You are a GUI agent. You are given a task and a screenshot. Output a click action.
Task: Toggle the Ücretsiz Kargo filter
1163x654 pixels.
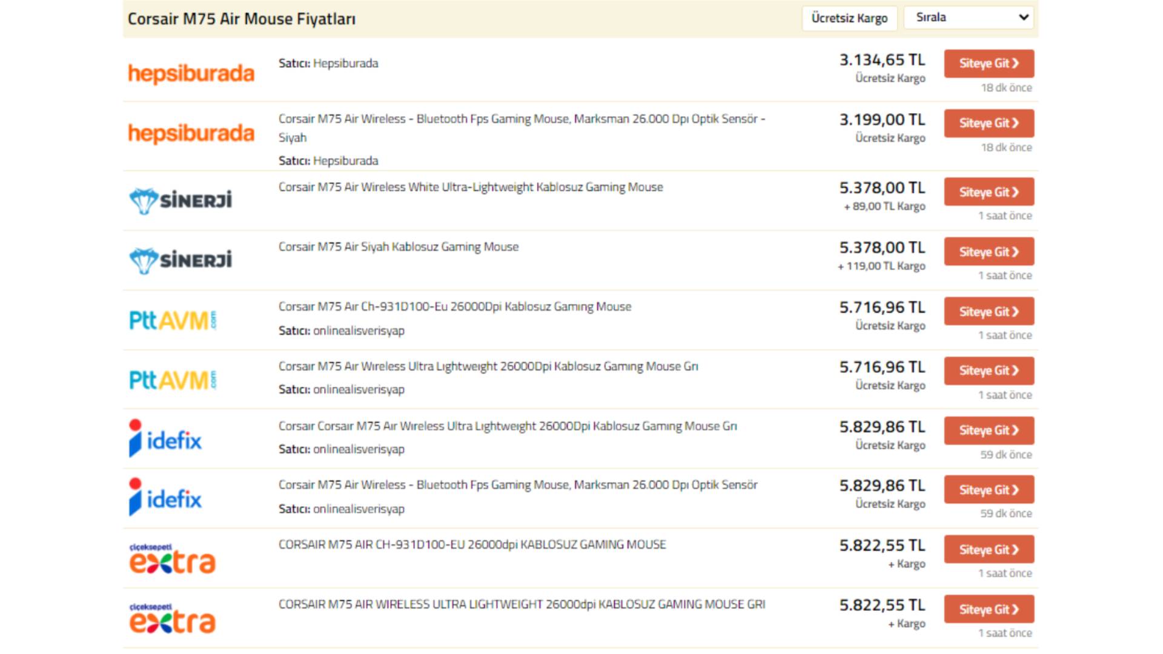849,18
